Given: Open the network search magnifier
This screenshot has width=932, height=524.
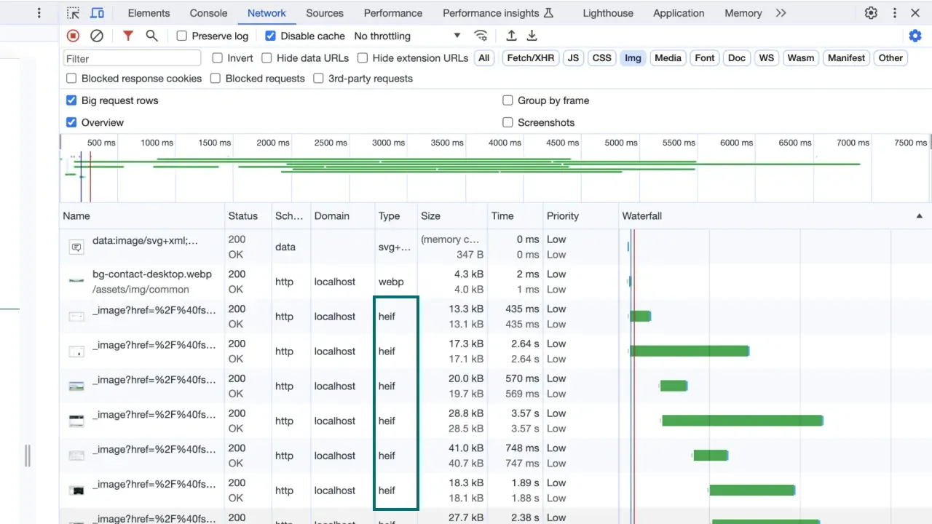Looking at the screenshot, I should click(x=151, y=36).
